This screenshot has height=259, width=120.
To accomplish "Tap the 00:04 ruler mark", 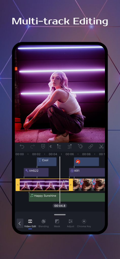I will point(53,154).
